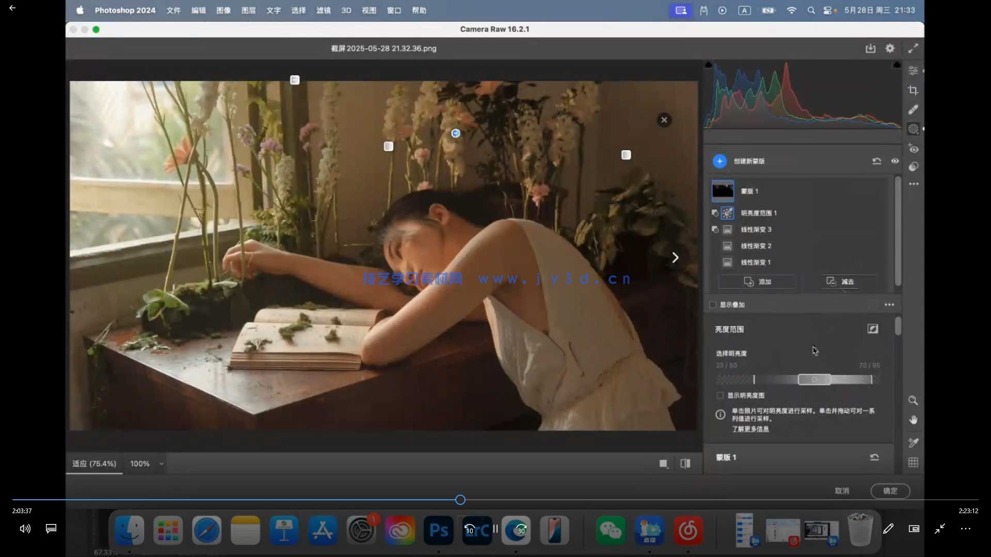Enable the 显示明亮度图 checkbox
The image size is (991, 557).
tap(720, 396)
